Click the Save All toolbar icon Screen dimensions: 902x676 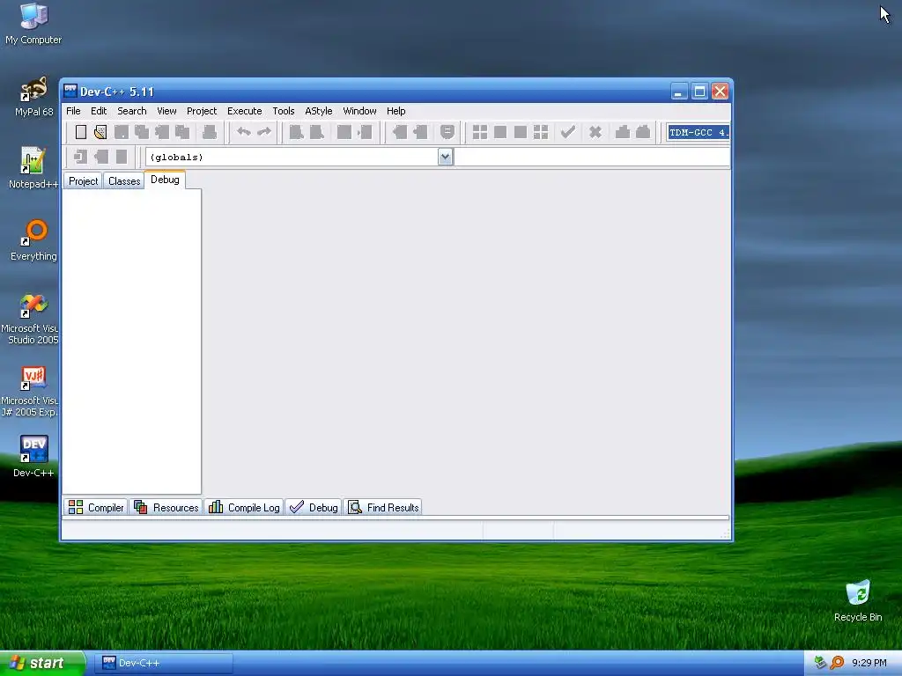tap(142, 132)
